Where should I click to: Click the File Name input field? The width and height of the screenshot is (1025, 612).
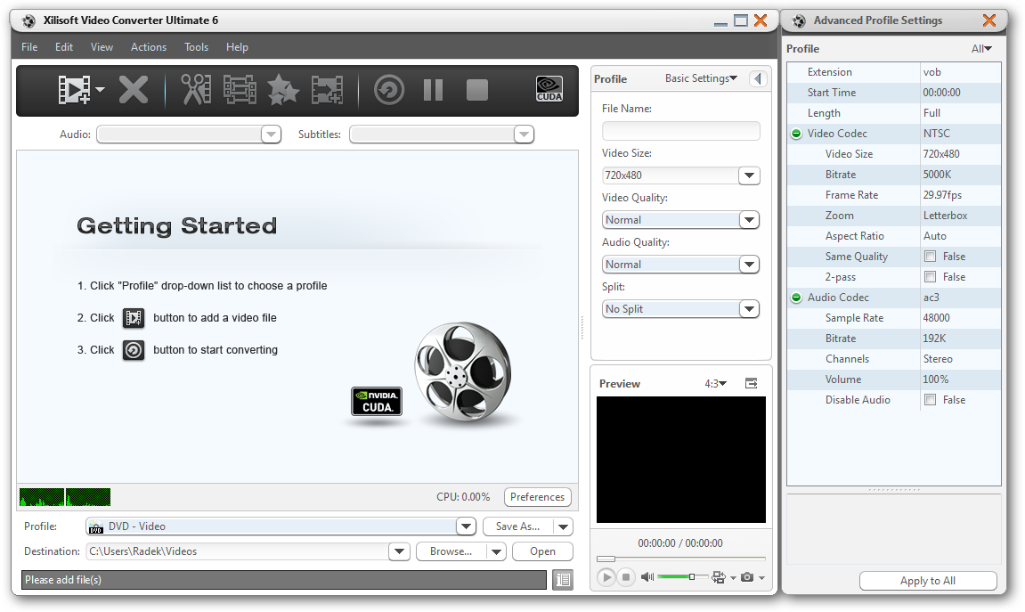pos(680,131)
